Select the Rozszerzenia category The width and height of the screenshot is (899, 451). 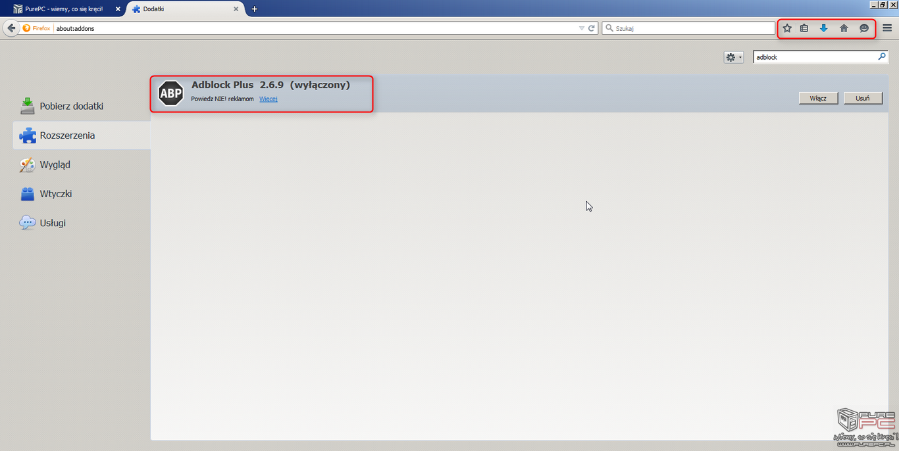click(82, 135)
